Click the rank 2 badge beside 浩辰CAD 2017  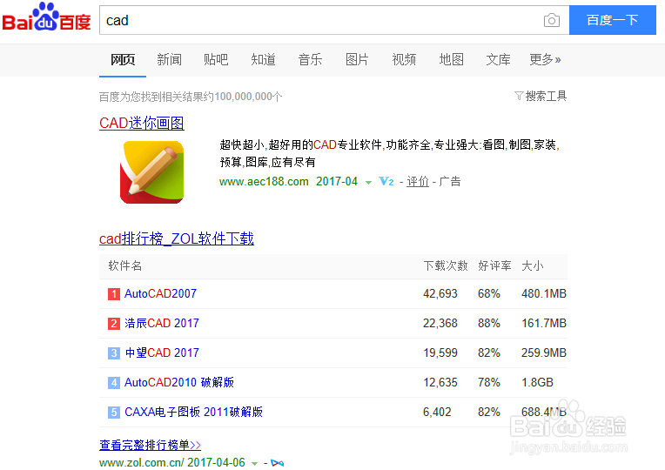coord(114,324)
